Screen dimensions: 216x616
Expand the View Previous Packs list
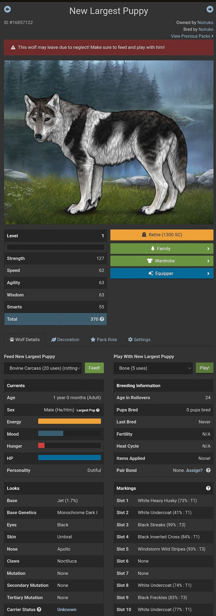click(x=192, y=36)
